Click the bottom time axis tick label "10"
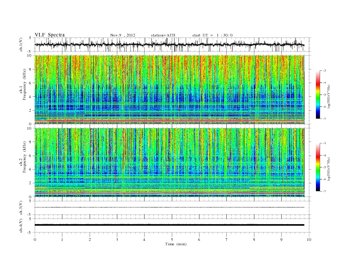This screenshot has width=348, height=269. pyautogui.click(x=309, y=240)
